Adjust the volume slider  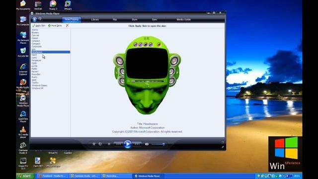tap(159, 144)
